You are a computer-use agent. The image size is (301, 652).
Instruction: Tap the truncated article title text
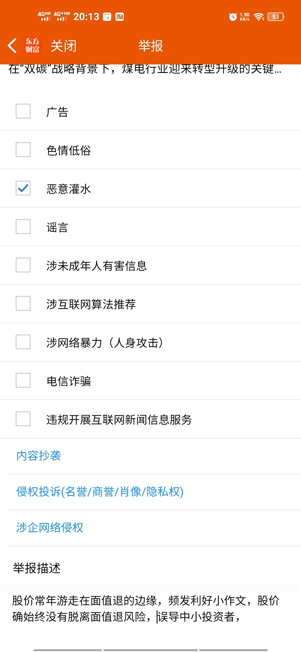[x=145, y=69]
